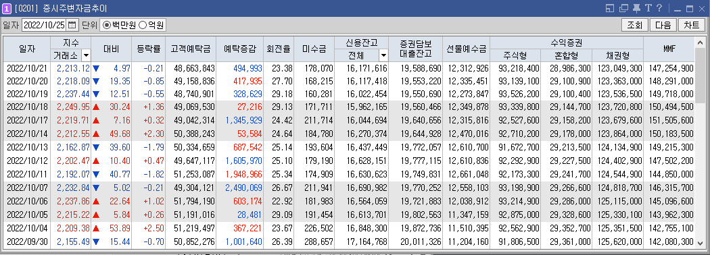Image resolution: width=710 pixels, height=255 pixels.
Task: Click turnover value 29.18
Action: (283, 94)
